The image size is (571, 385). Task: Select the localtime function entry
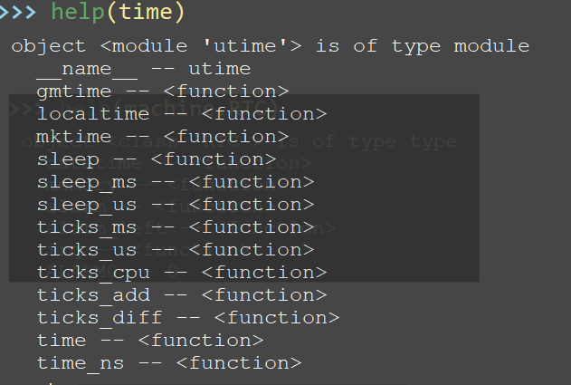pyautogui.click(x=181, y=114)
